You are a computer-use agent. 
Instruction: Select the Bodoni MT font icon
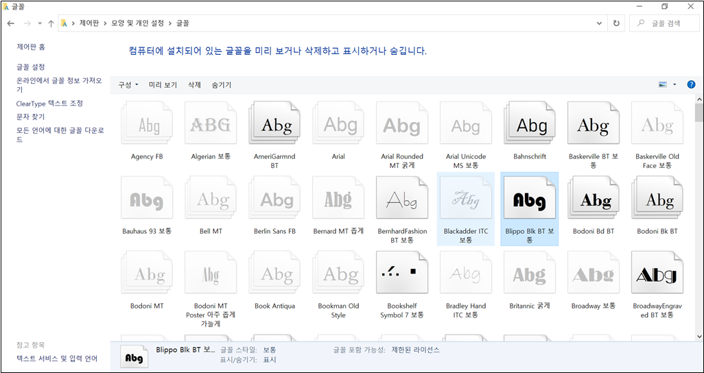click(147, 274)
